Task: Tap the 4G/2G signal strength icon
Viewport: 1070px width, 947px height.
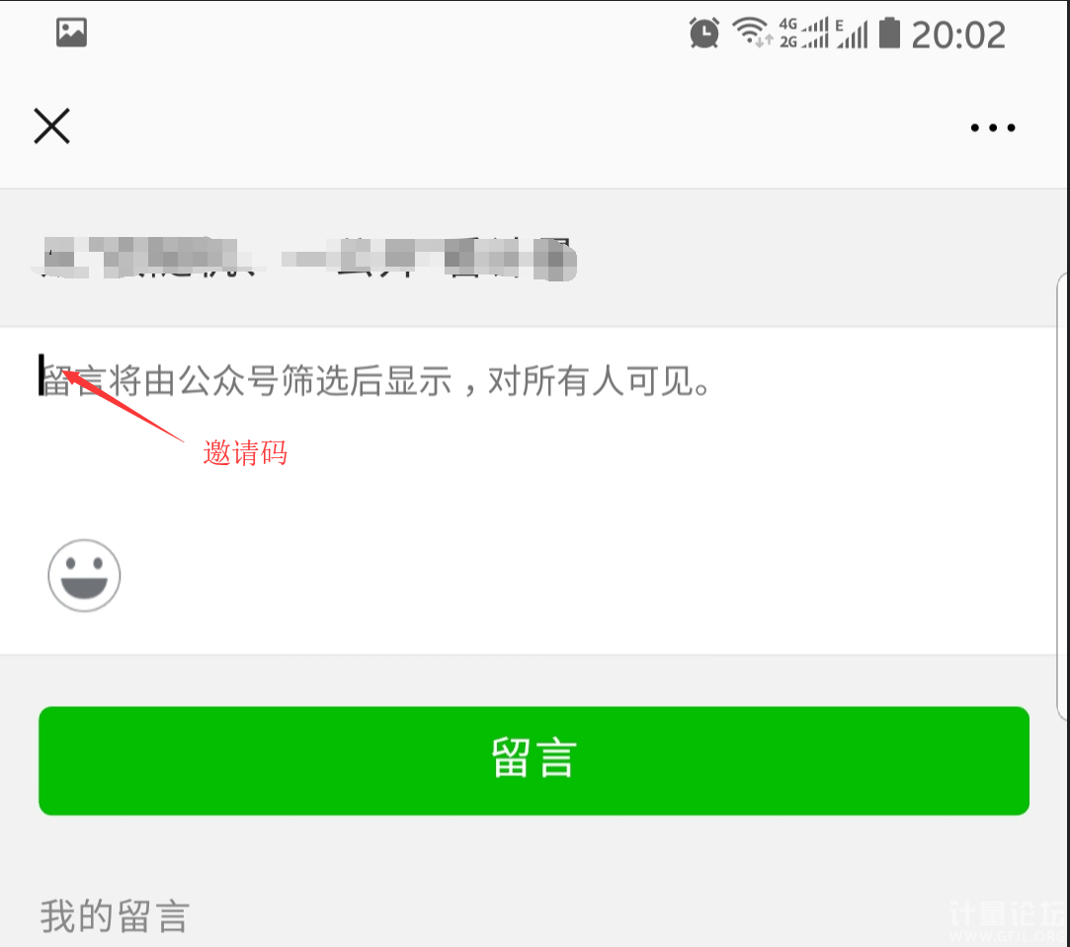Action: click(x=804, y=33)
